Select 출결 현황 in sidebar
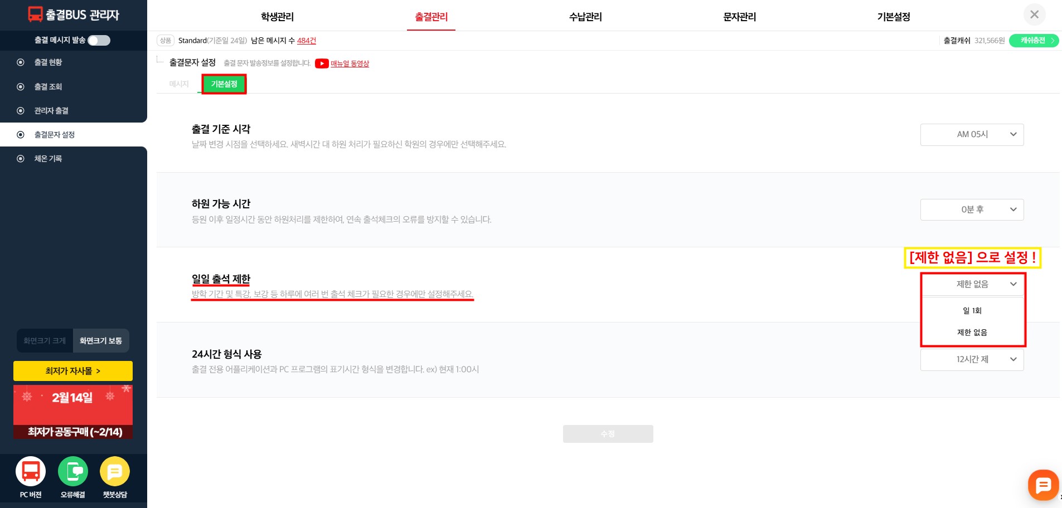 click(x=48, y=62)
